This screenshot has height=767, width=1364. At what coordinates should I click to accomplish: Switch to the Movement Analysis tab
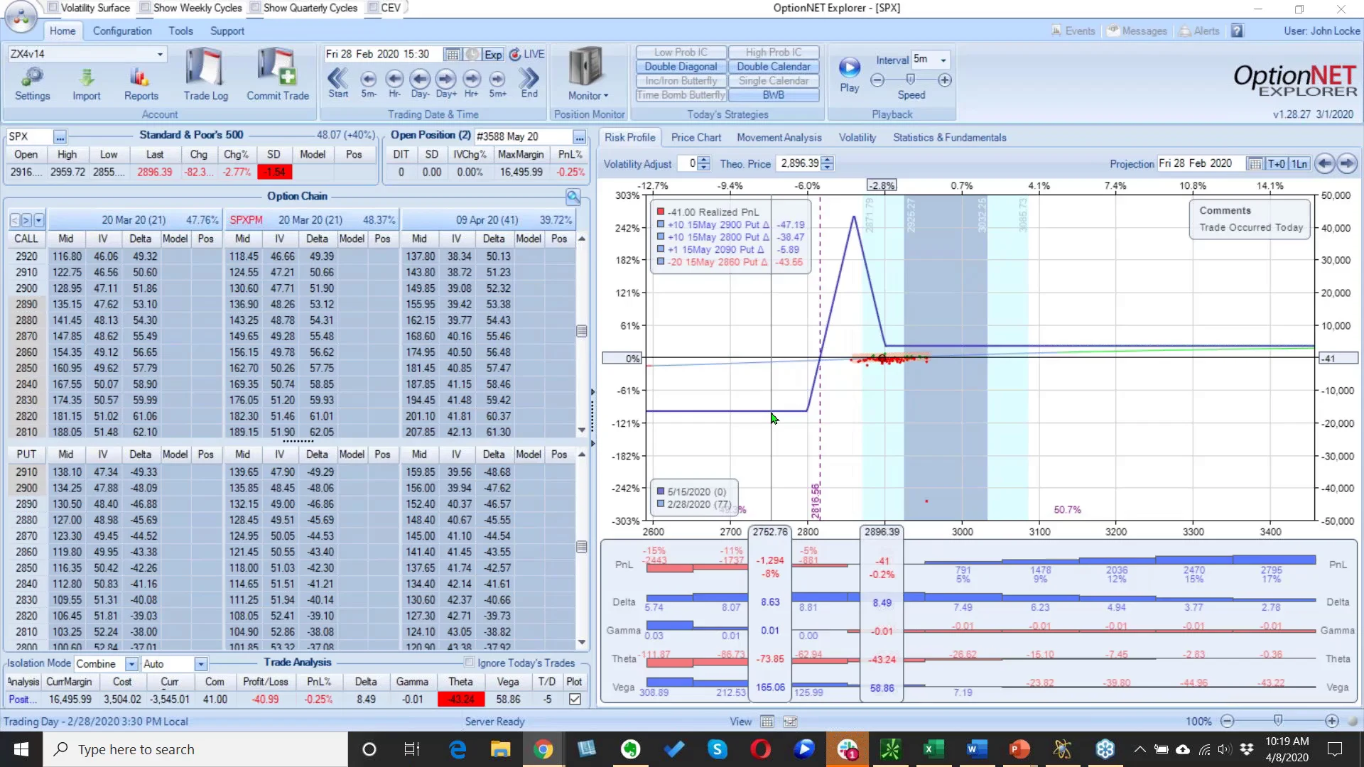(x=779, y=138)
